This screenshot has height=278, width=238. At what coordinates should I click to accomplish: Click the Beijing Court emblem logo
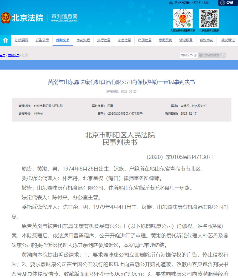pyautogui.click(x=5, y=18)
